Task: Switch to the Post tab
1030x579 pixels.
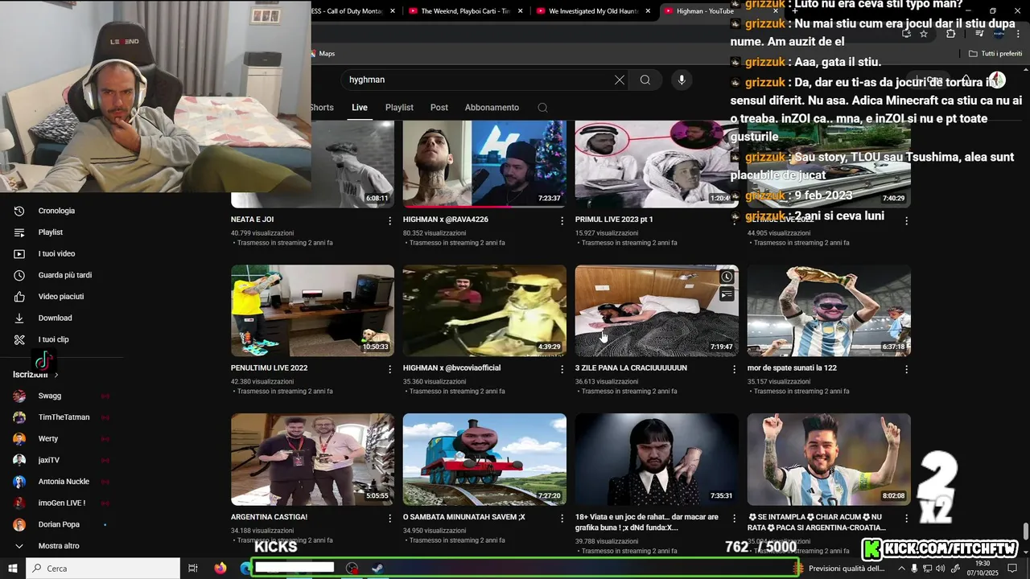Action: point(439,108)
